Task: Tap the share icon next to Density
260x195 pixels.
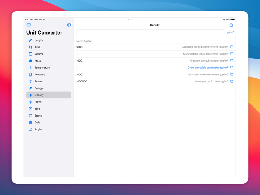Action: [x=231, y=25]
